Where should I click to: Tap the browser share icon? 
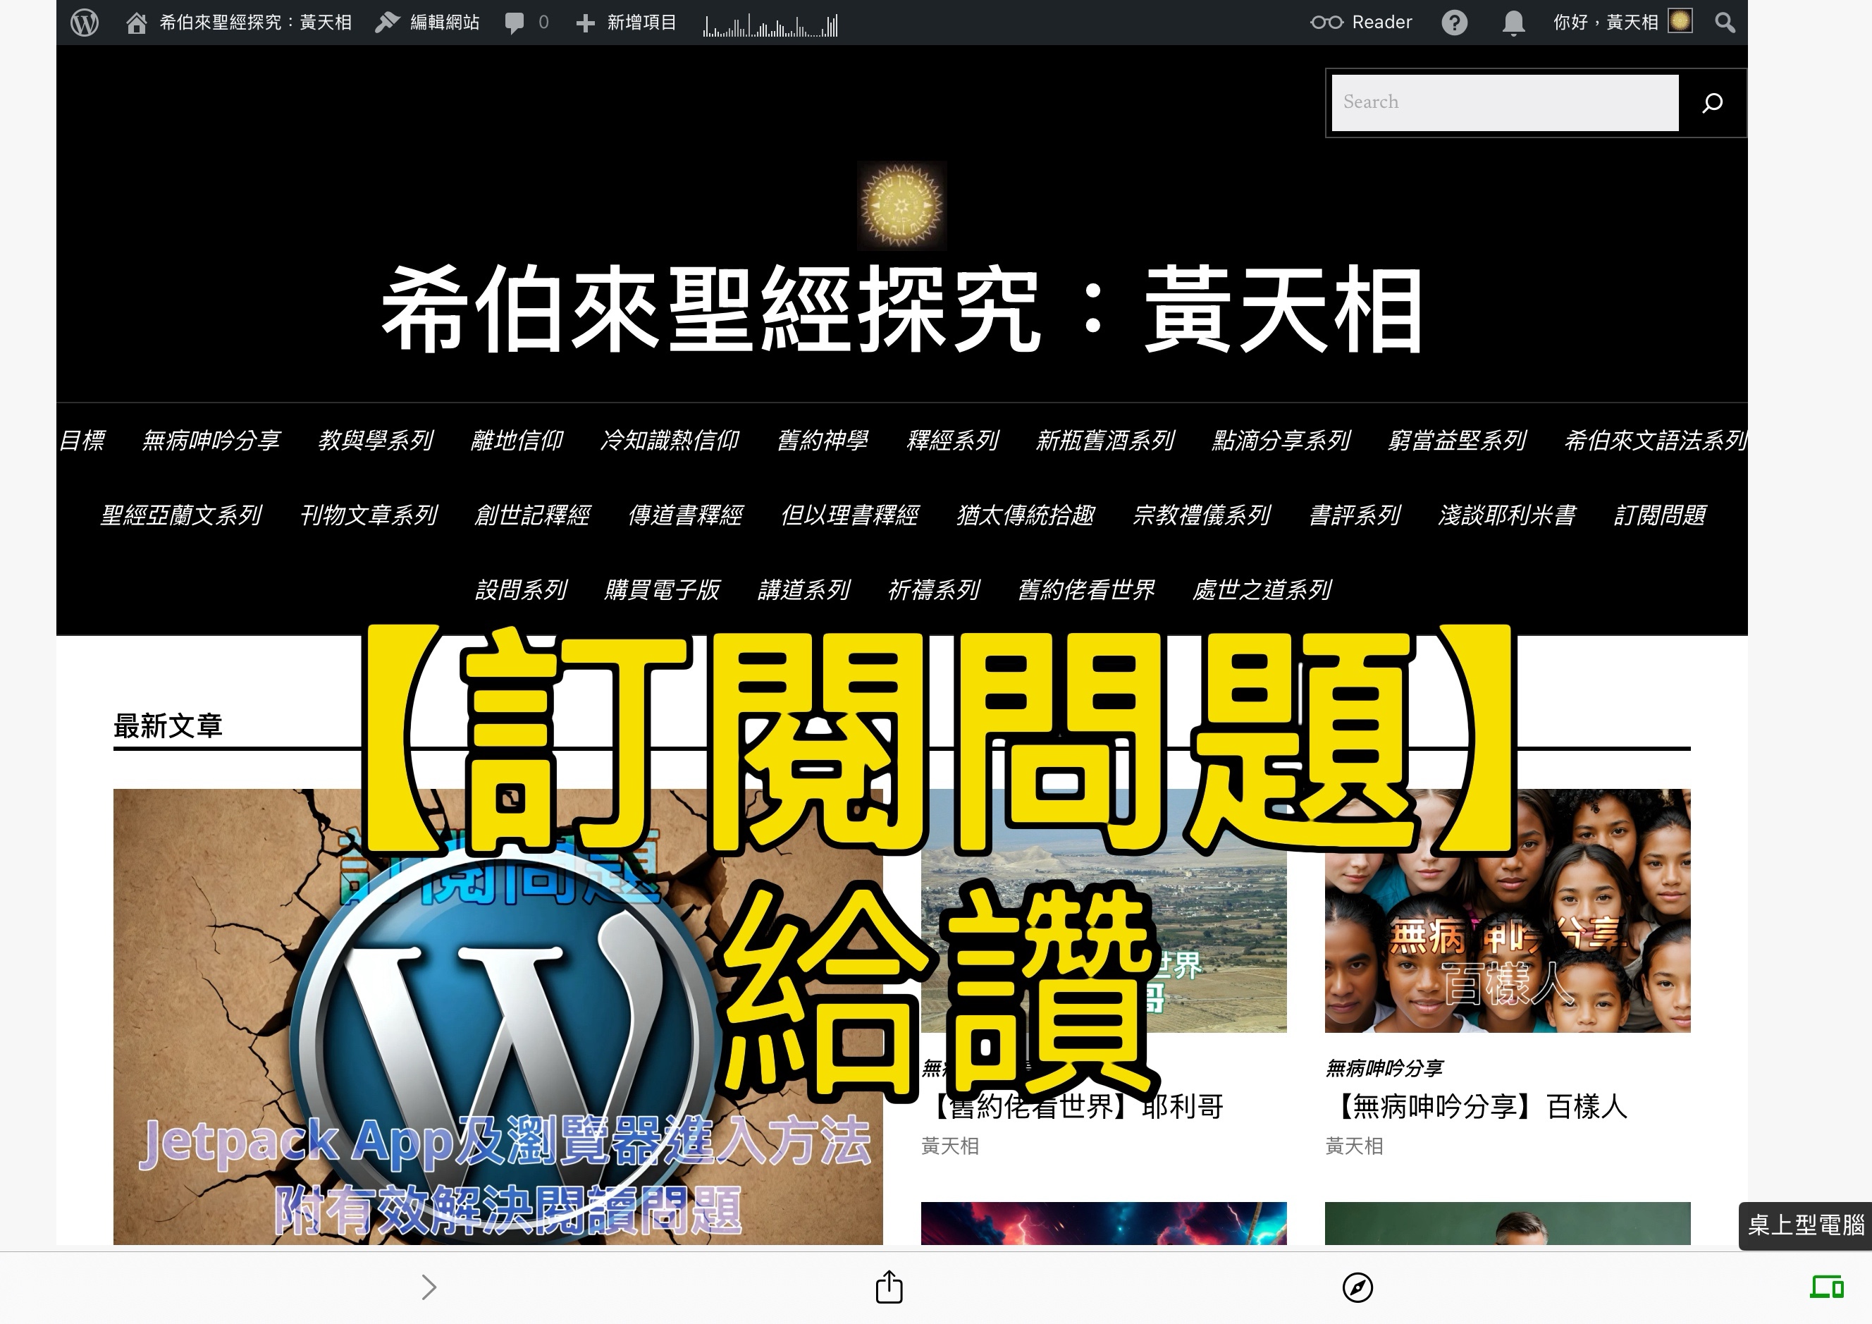tap(889, 1287)
